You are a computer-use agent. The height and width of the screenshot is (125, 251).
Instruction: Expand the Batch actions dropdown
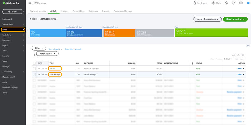point(47,54)
